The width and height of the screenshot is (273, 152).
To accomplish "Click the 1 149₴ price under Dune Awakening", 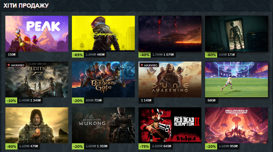I will click(x=146, y=100).
